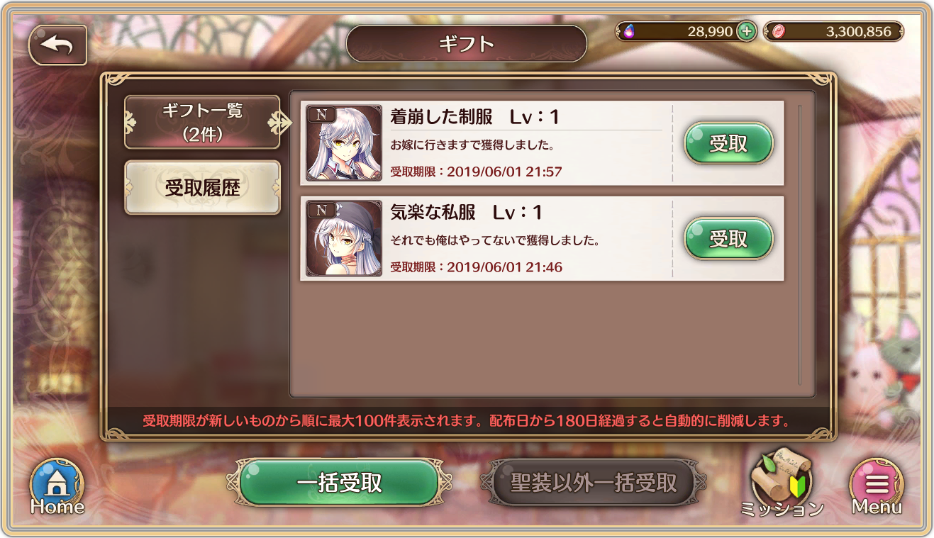Click the gift list vertical scrollbar

(x=800, y=245)
